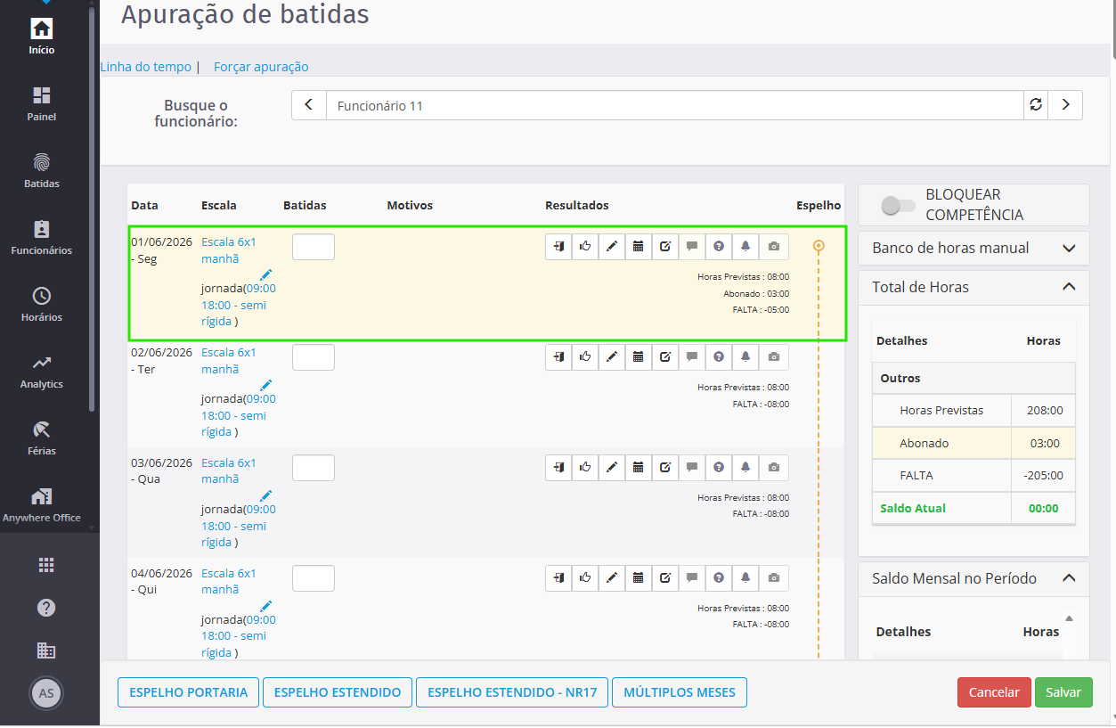Click the calendar icon for 01/06/2026

click(x=639, y=247)
